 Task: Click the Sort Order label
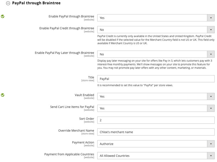tap(87, 119)
